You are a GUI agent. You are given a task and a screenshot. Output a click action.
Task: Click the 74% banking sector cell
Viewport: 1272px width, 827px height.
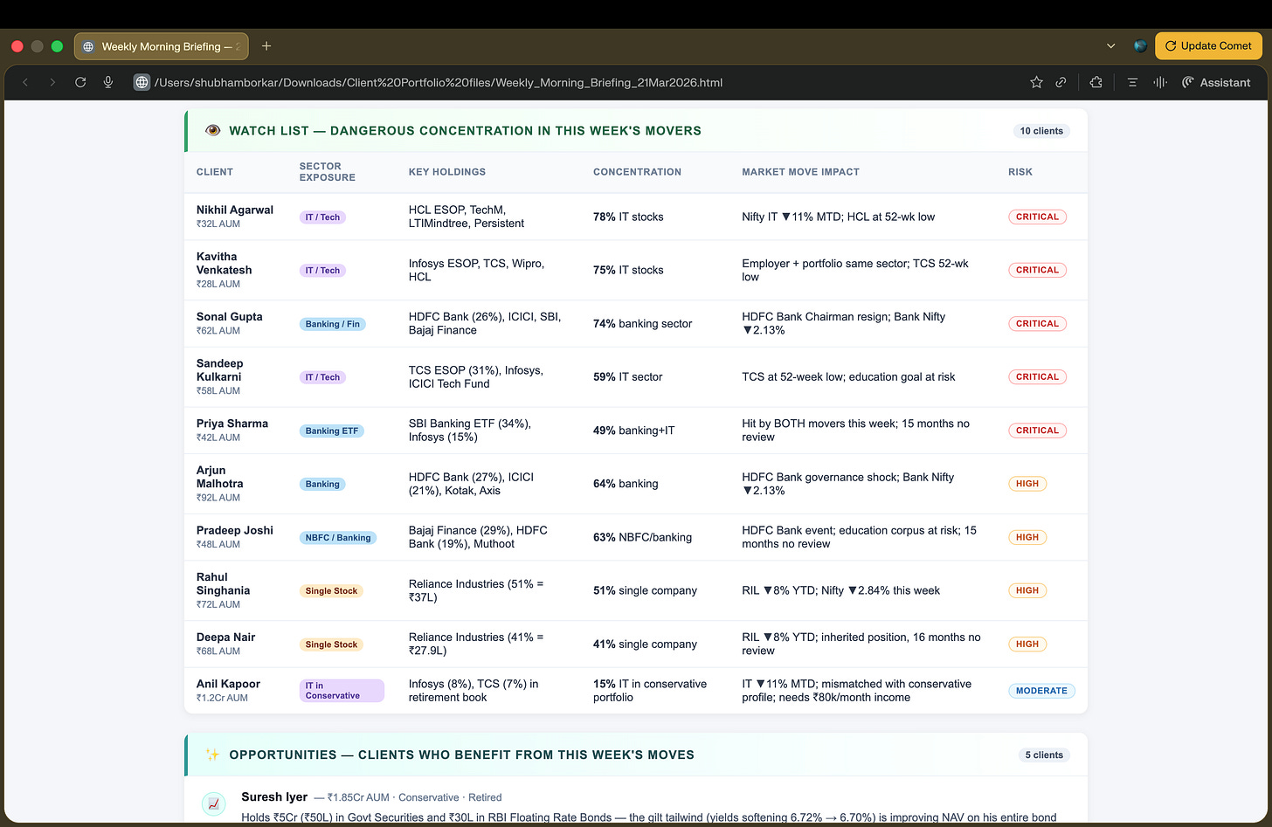pos(642,324)
